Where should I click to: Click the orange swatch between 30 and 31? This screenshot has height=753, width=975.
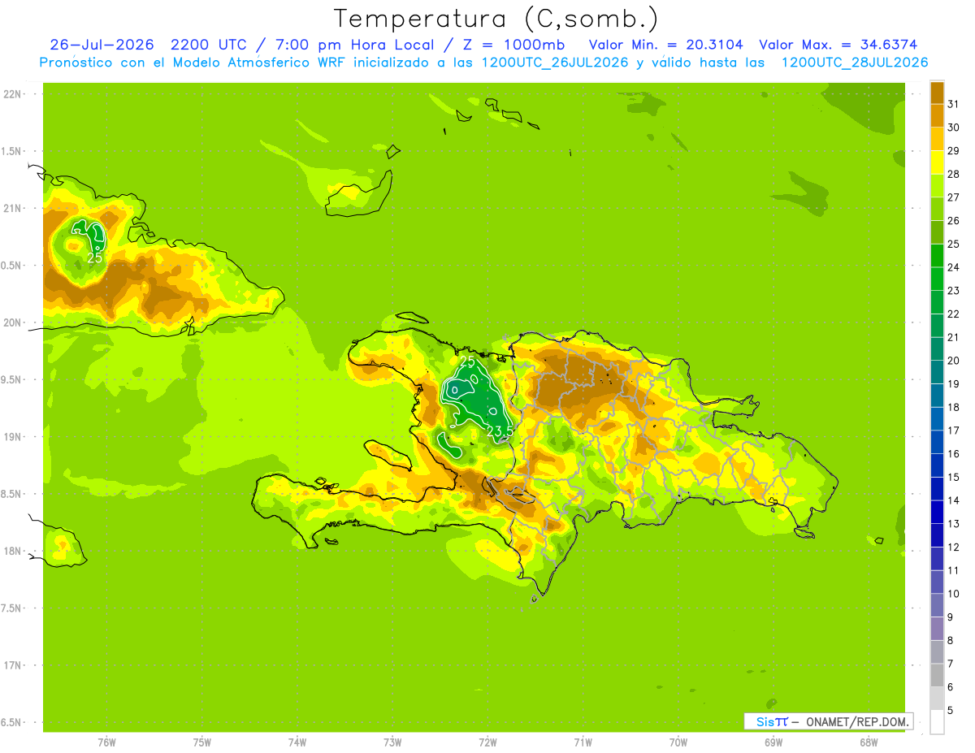tap(937, 115)
